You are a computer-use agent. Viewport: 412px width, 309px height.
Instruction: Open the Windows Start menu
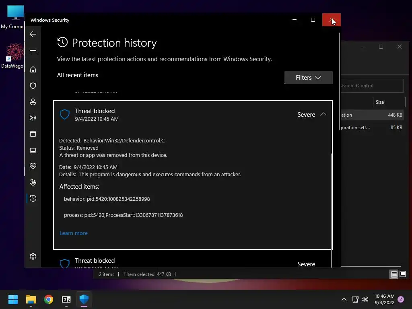point(13,299)
